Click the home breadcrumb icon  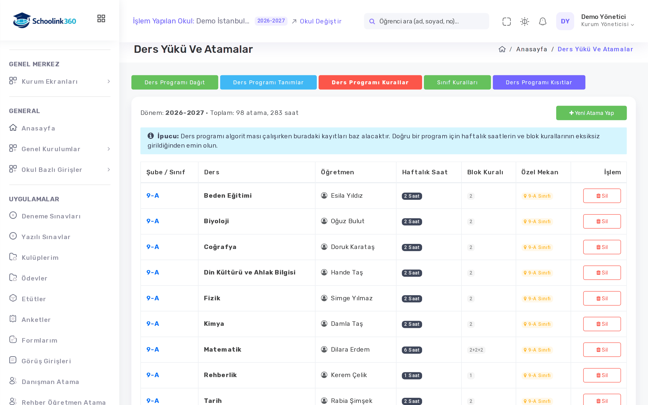(x=502, y=49)
